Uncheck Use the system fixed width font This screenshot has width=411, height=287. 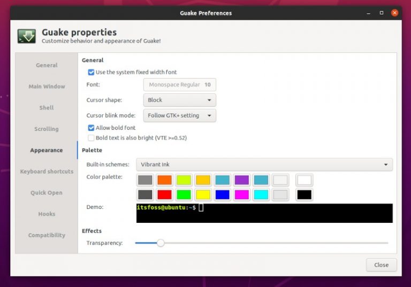click(91, 72)
